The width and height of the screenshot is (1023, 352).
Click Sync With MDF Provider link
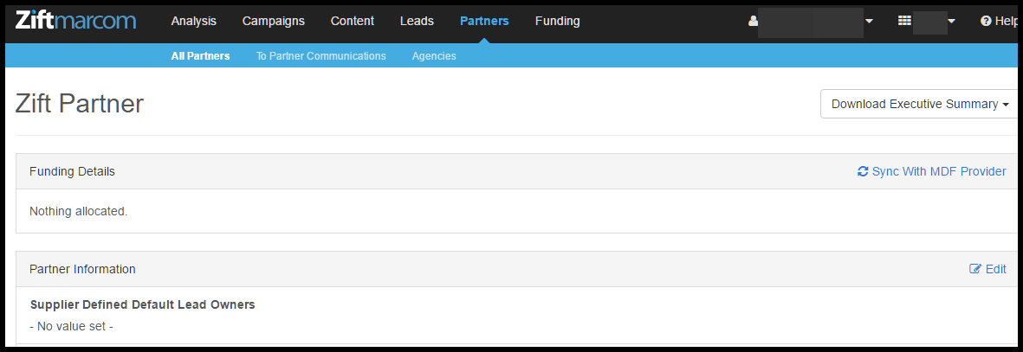coord(932,171)
